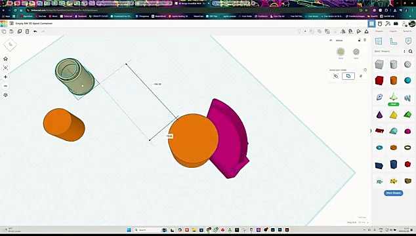This screenshot has height=236, width=416.
Task: Pick the red Text shape
Action: (x=379, y=130)
